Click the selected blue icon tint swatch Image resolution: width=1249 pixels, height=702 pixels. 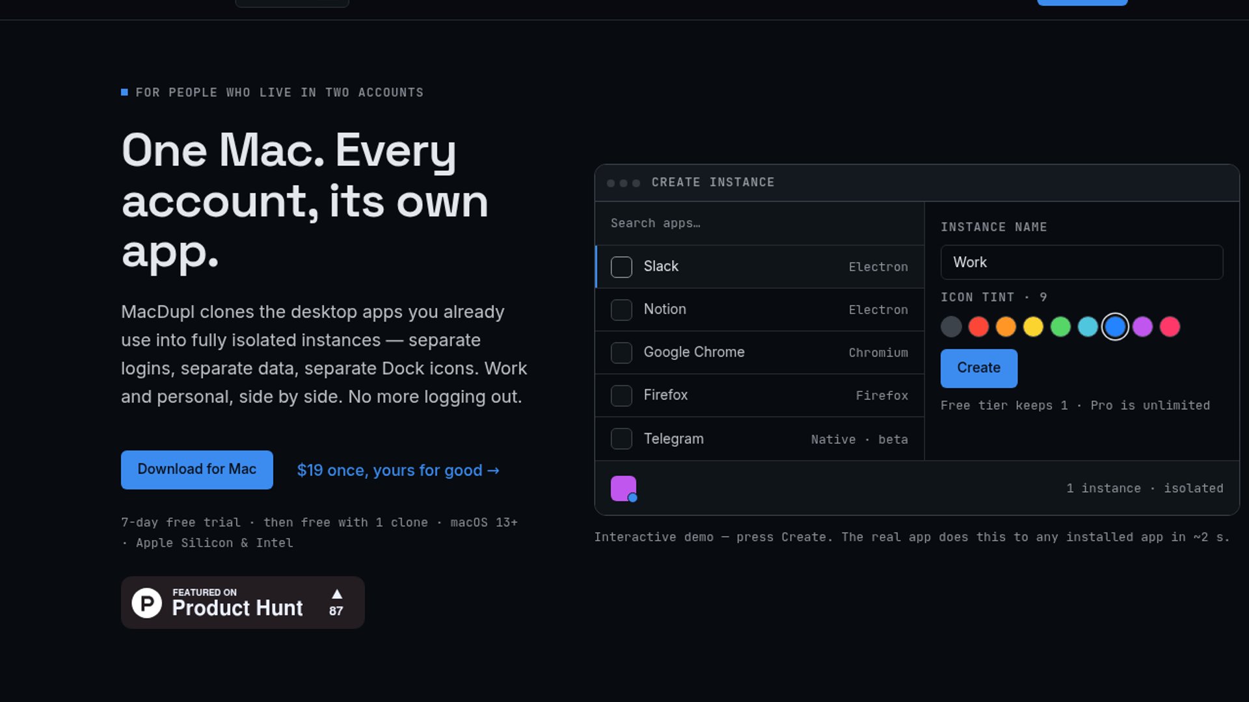(x=1115, y=326)
